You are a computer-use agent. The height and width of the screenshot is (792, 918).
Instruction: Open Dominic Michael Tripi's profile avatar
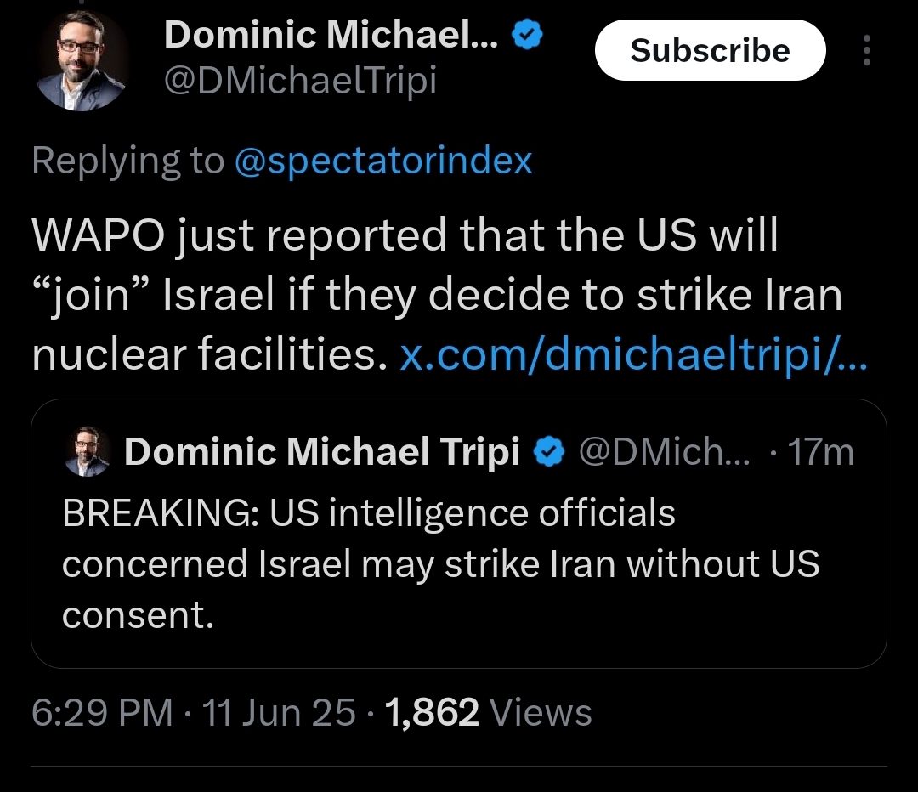tap(82, 61)
